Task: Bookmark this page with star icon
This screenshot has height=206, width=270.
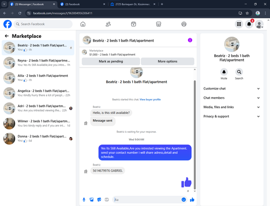Action: pos(247,13)
